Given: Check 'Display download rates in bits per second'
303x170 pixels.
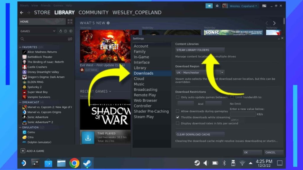Looking at the screenshot, I should [178, 123].
